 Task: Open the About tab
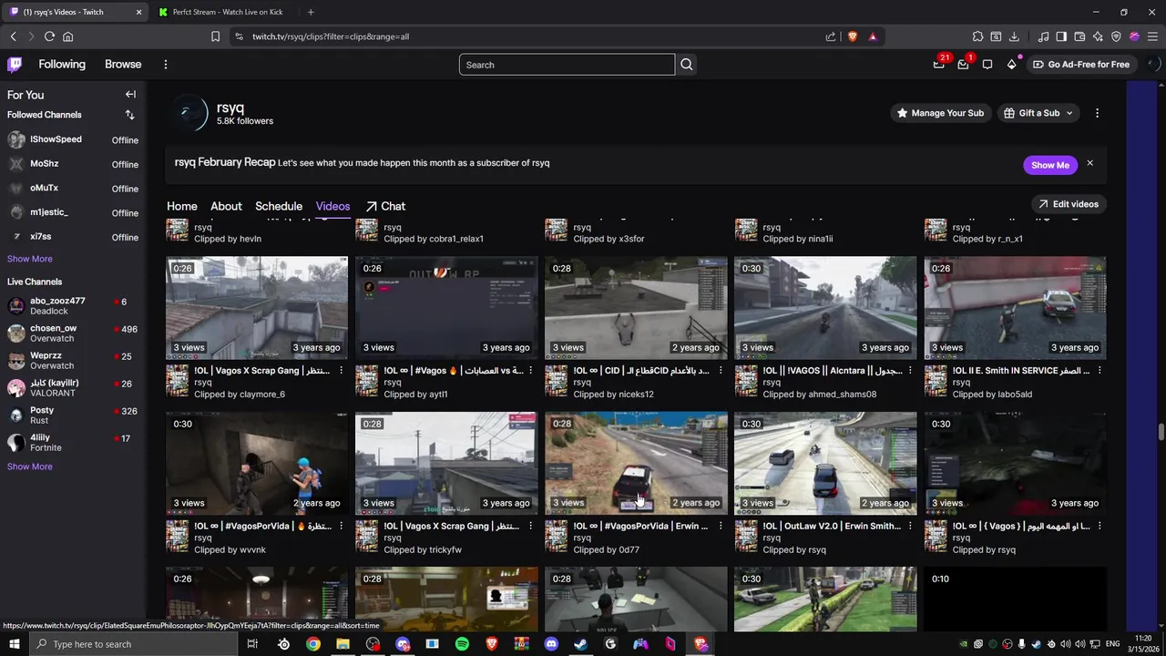click(226, 206)
